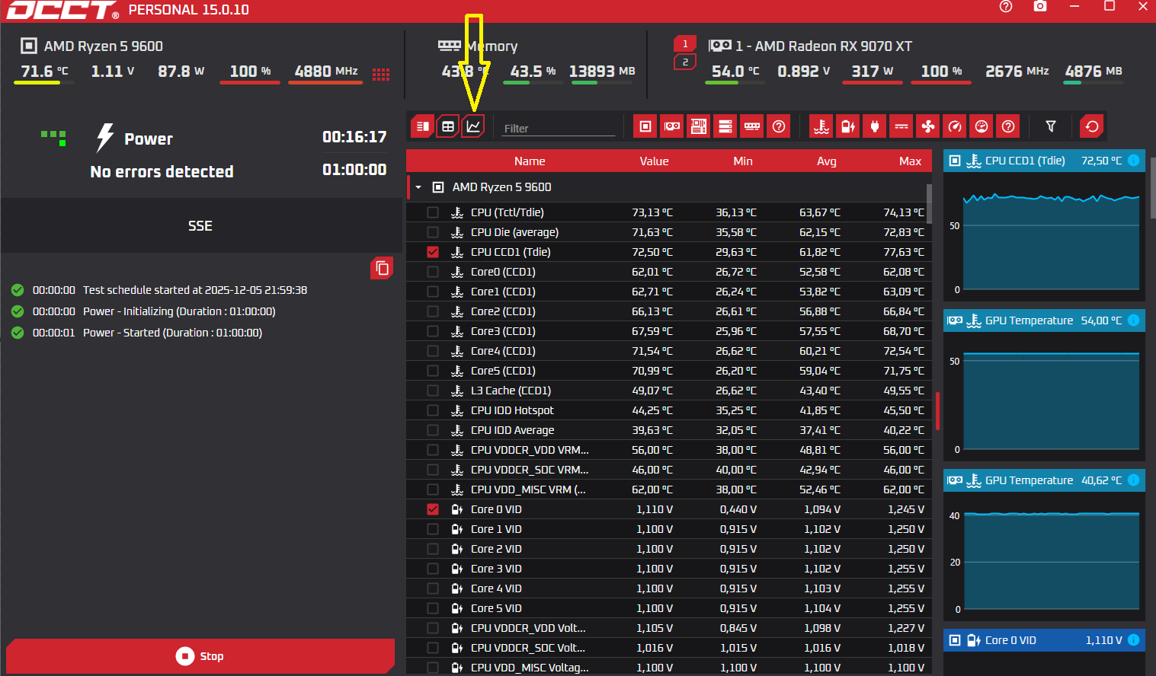Filter sensors by graphics card icon

click(672, 126)
